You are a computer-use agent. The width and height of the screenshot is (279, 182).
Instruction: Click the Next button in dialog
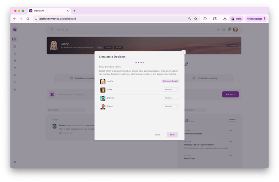172,135
